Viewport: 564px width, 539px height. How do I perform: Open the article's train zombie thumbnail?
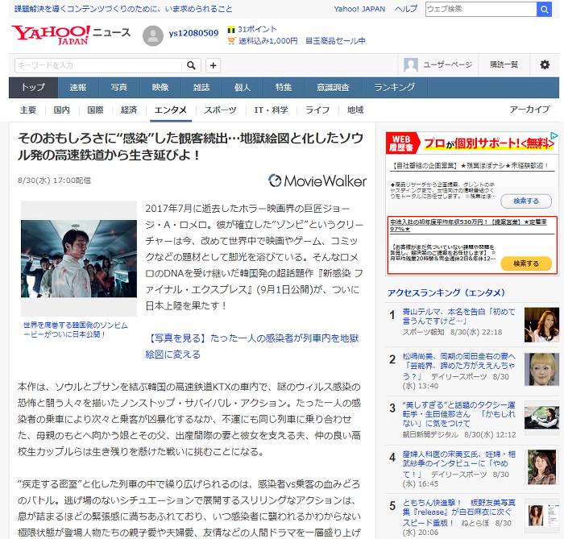79,259
